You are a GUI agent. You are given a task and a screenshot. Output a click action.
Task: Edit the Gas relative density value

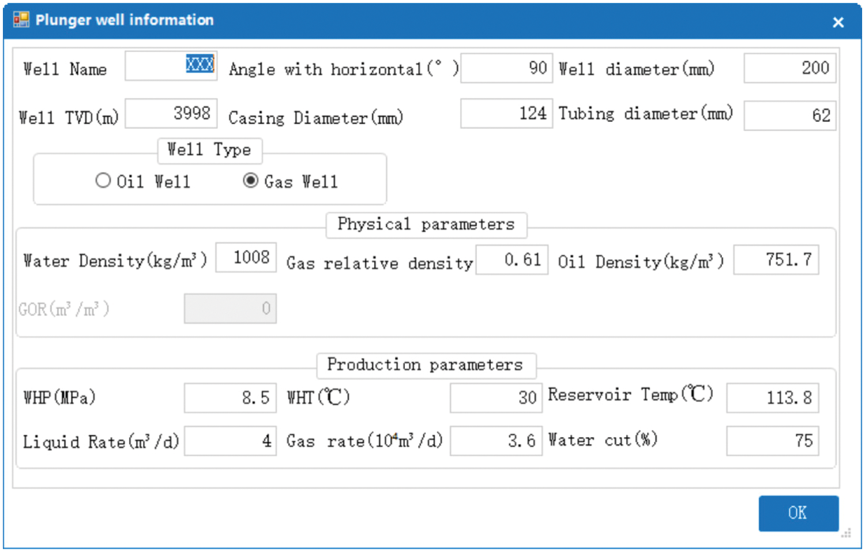(x=512, y=260)
